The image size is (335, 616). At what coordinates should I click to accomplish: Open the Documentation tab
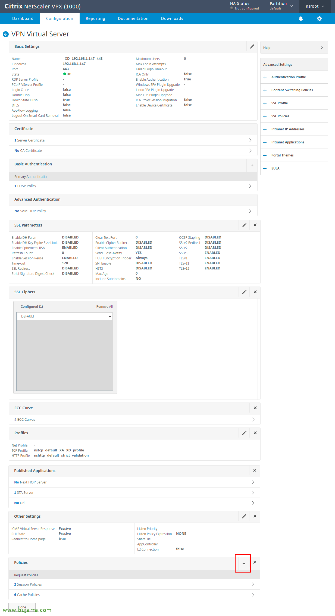click(133, 18)
